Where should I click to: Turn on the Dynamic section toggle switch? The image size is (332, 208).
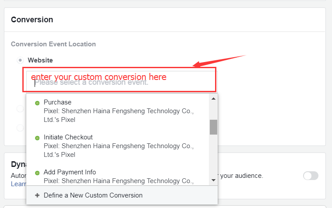[x=311, y=176]
